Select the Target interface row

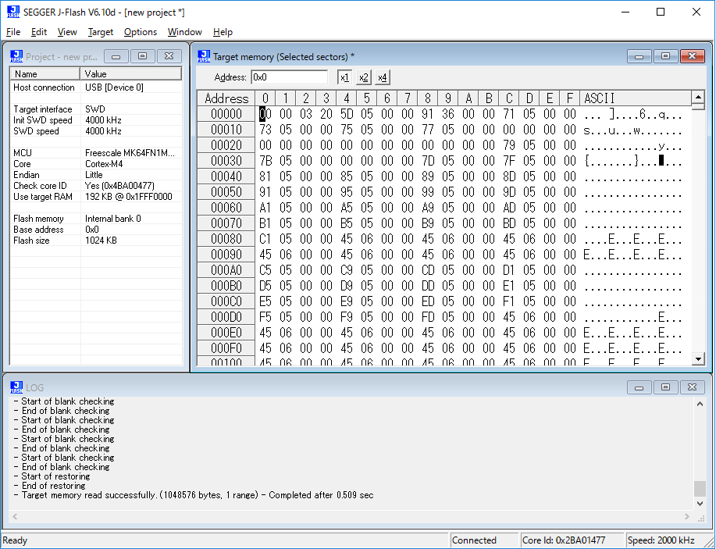point(96,109)
